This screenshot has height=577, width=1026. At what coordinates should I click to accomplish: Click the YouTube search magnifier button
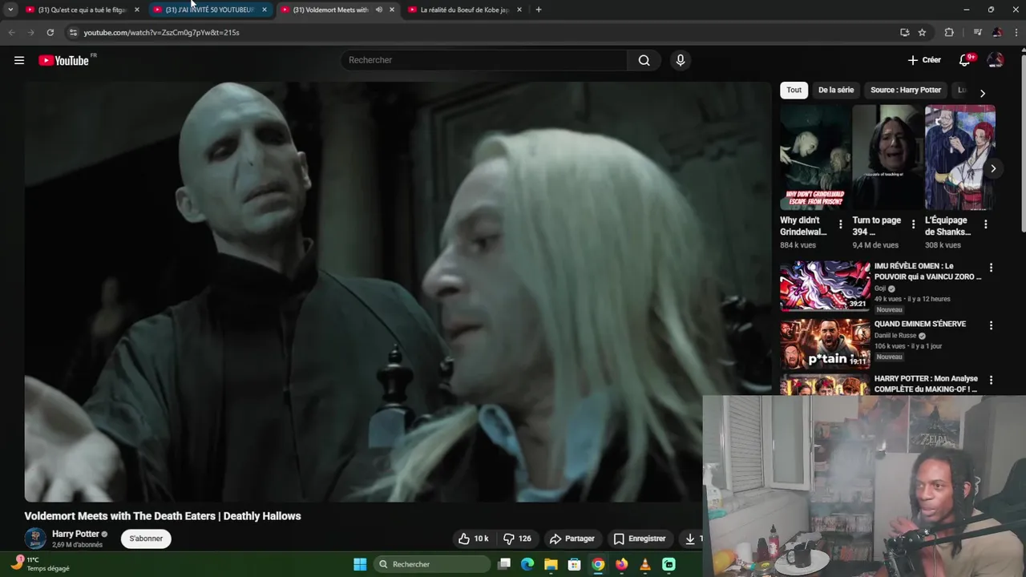coord(644,60)
